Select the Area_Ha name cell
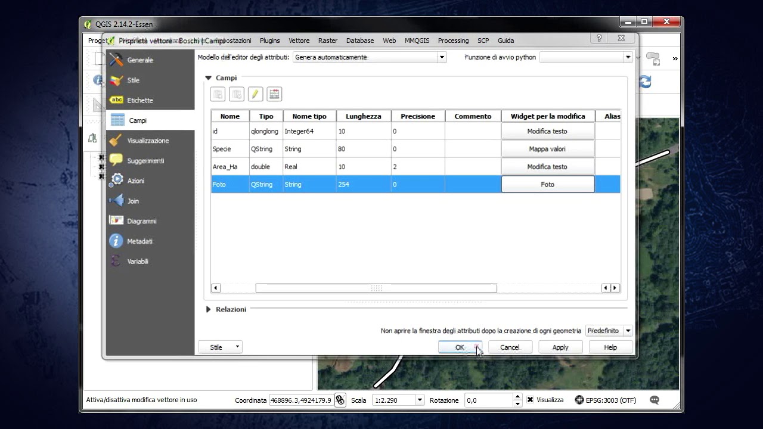763x429 pixels. pos(230,167)
